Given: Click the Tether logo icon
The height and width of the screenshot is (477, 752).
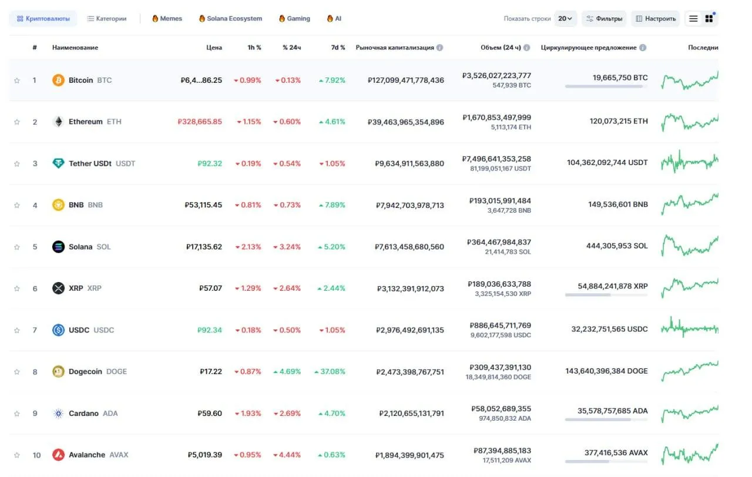Looking at the screenshot, I should pyautogui.click(x=58, y=163).
